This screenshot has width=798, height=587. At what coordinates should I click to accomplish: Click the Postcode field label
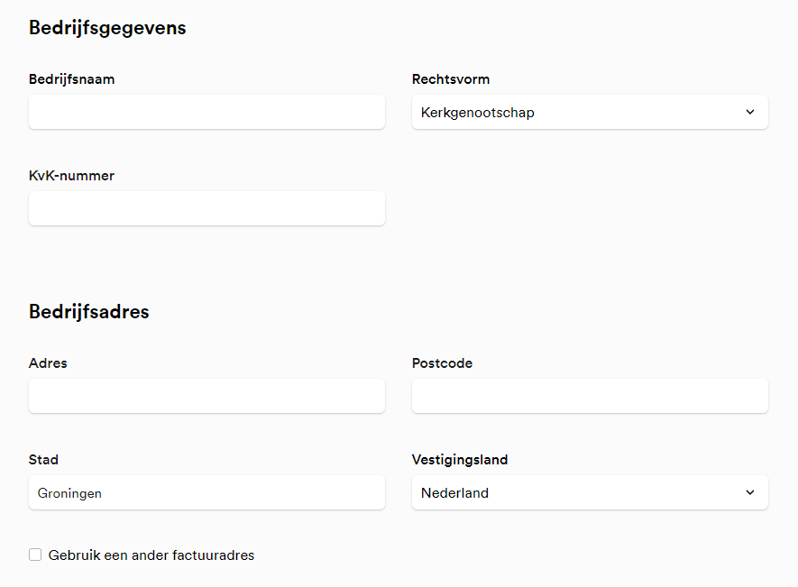[442, 363]
